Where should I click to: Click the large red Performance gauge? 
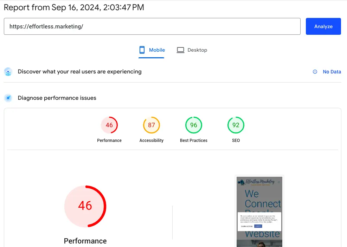coord(85,206)
